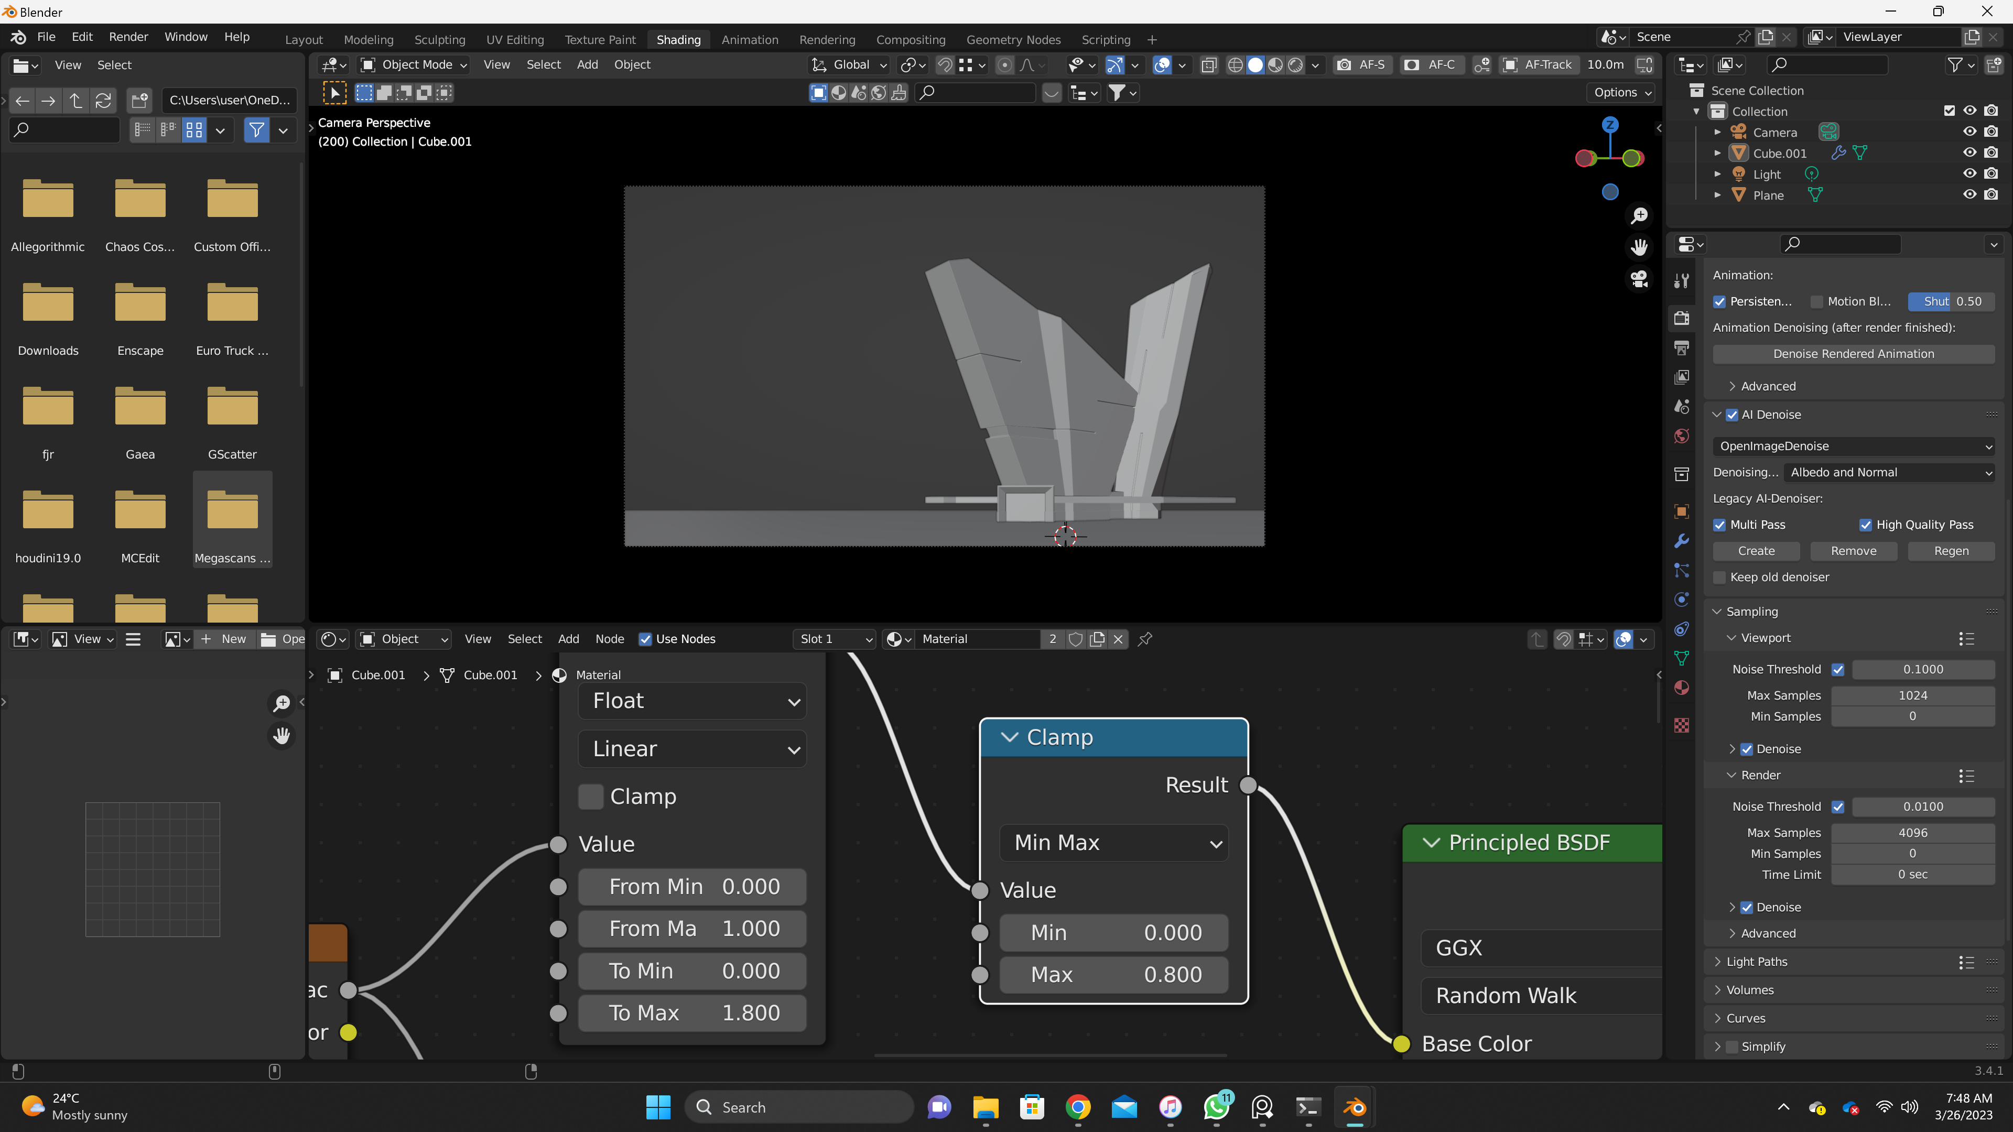Open the Node menu in node editor
Viewport: 2013px width, 1132px height.
610,639
